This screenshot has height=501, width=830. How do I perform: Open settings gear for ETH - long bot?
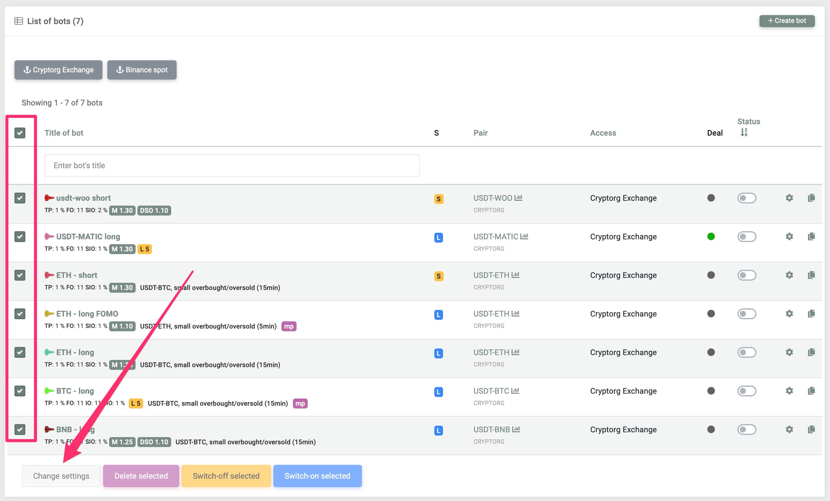click(x=789, y=352)
